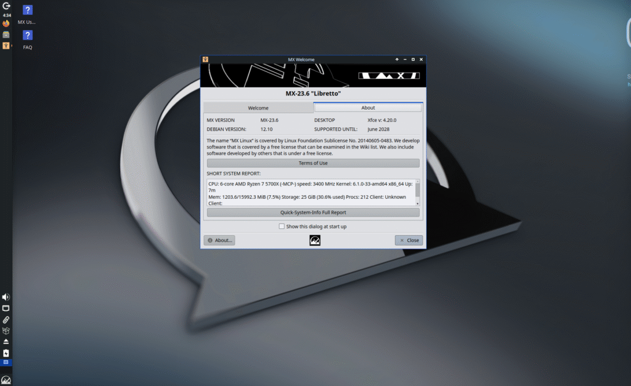The width and height of the screenshot is (631, 386).
Task: Click the package updater box icon
Action: point(6,331)
